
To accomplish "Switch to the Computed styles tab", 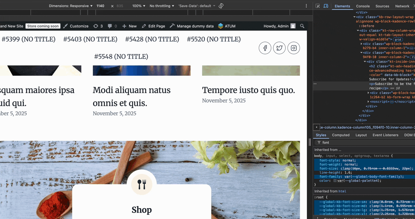I will [x=341, y=135].
